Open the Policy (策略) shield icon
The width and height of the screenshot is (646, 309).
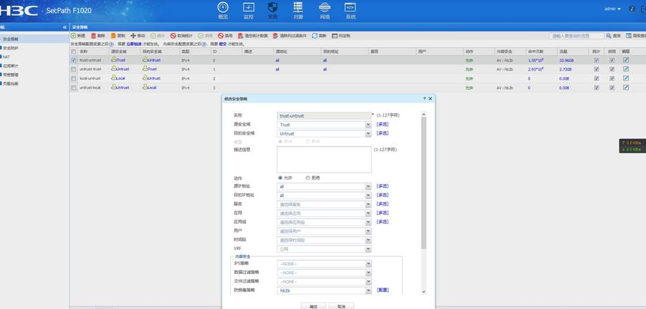[x=272, y=8]
